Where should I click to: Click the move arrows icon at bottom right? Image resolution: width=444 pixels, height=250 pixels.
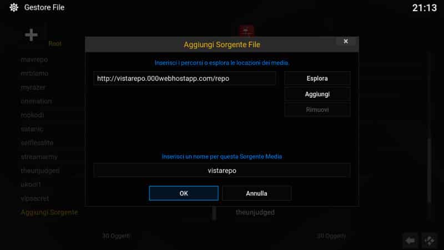pos(429,241)
